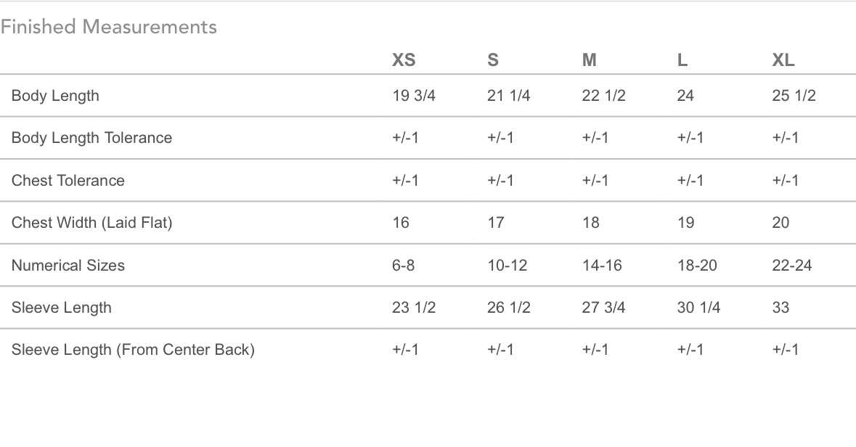Click the L size column header
The height and width of the screenshot is (447, 856).
[682, 60]
